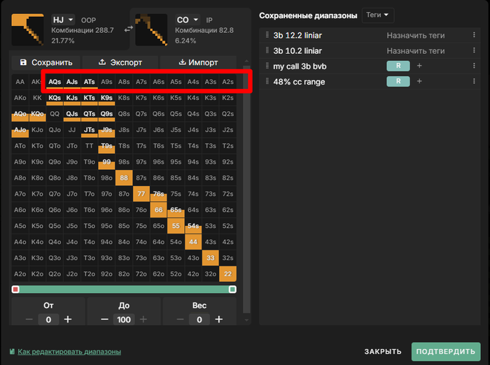Image resolution: width=490 pixels, height=365 pixels.
Task: Toggle the 88 hand cell
Action: 124,178
